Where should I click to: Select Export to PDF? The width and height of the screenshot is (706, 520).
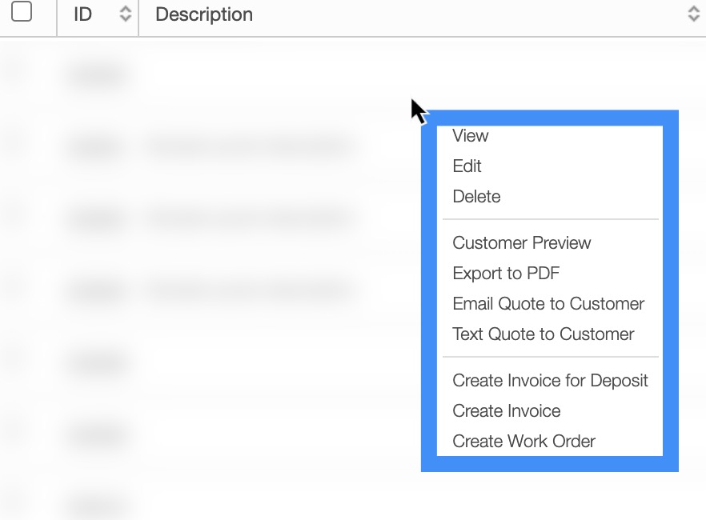pyautogui.click(x=506, y=274)
